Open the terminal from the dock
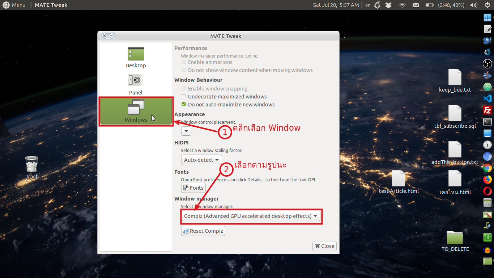494x278 pixels. click(x=487, y=122)
